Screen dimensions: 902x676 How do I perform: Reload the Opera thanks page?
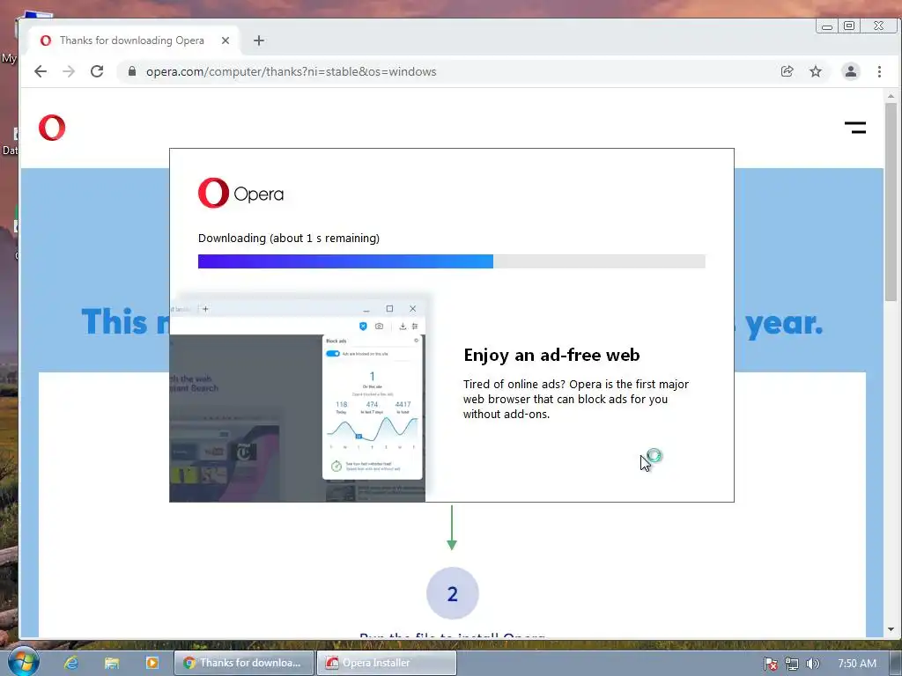coord(97,71)
